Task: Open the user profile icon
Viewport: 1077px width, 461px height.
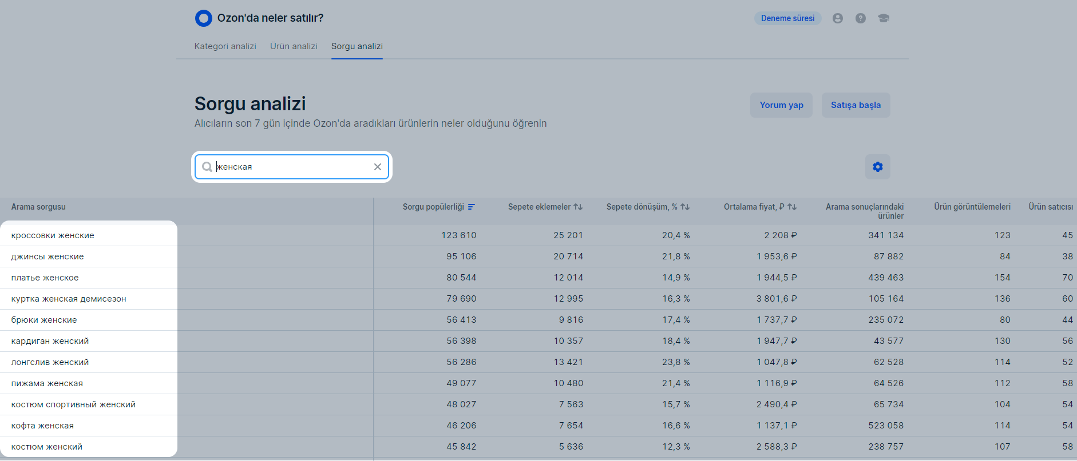Action: (x=837, y=18)
